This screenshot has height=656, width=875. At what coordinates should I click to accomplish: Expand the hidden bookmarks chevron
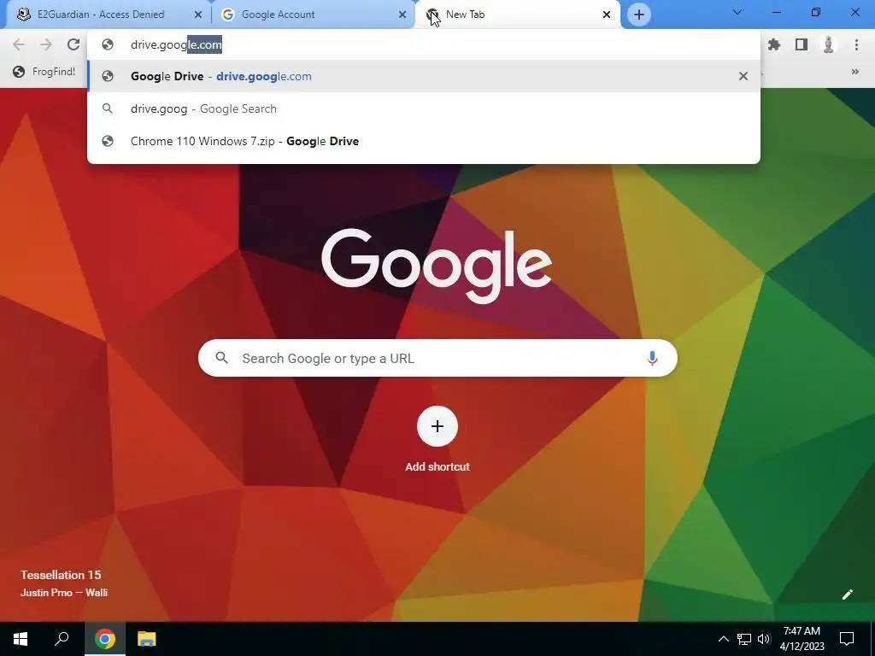[x=854, y=72]
